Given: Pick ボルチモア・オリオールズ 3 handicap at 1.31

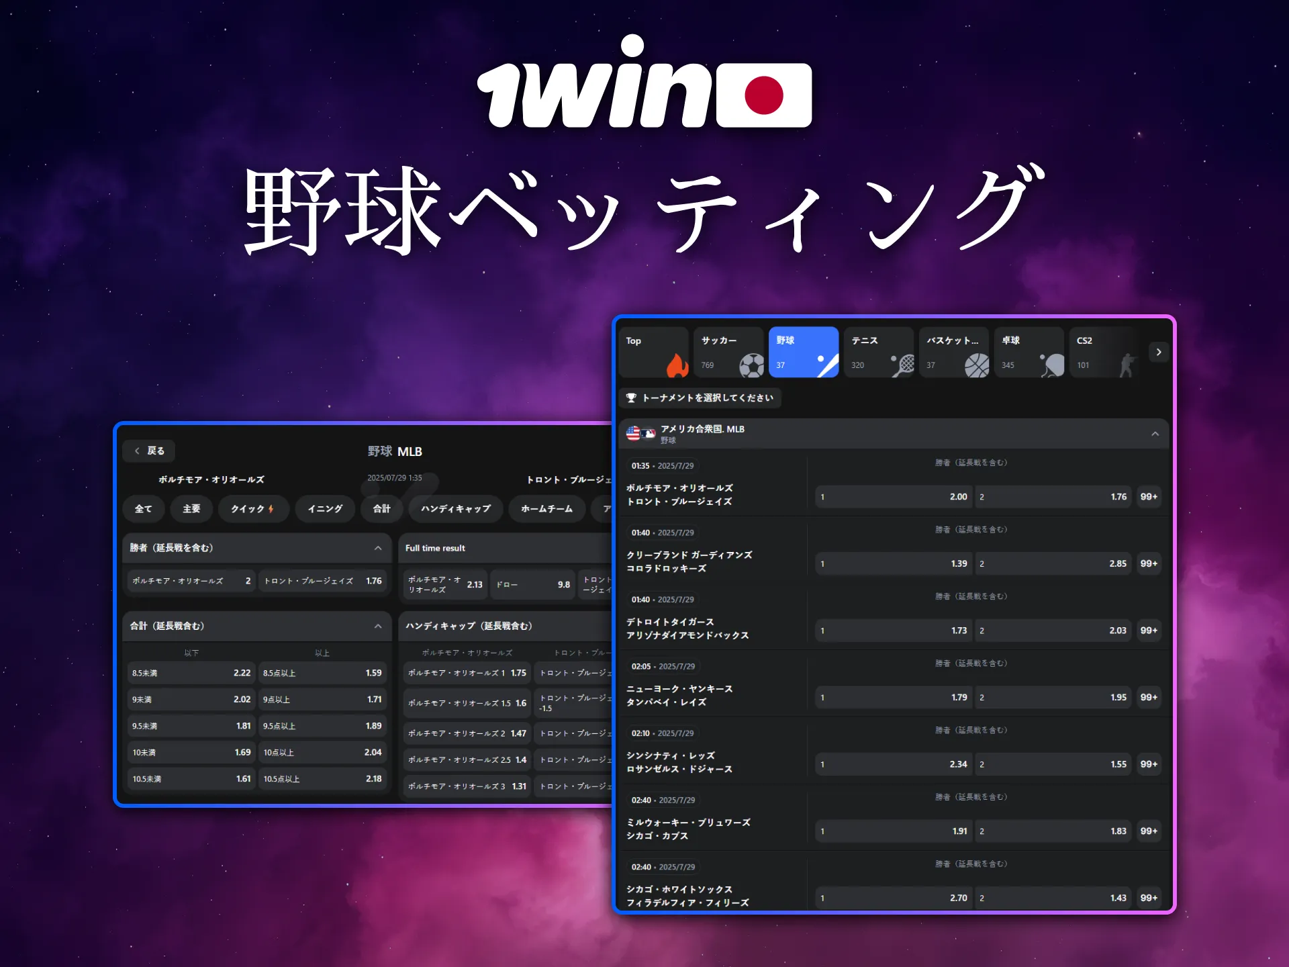Looking at the screenshot, I should pos(467,786).
